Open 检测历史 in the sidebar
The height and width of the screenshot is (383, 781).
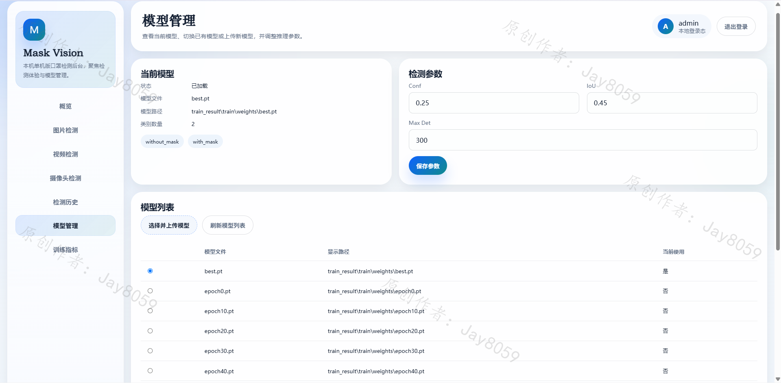[65, 202]
